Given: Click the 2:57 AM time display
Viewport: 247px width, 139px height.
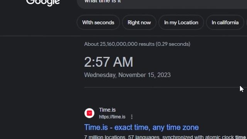Looking at the screenshot, I should [108, 62].
